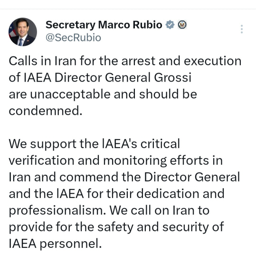The width and height of the screenshot is (256, 256).
Task: Open the three-dot more options menu
Action: pos(242,29)
